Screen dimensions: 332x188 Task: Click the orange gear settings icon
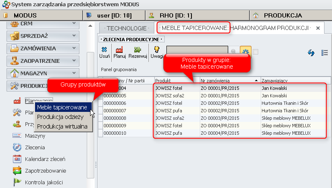245,51
